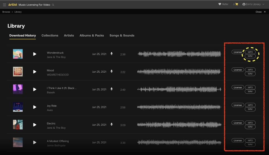Seek within the Wonderstruck waveform
The width and height of the screenshot is (269, 155).
click(x=179, y=54)
